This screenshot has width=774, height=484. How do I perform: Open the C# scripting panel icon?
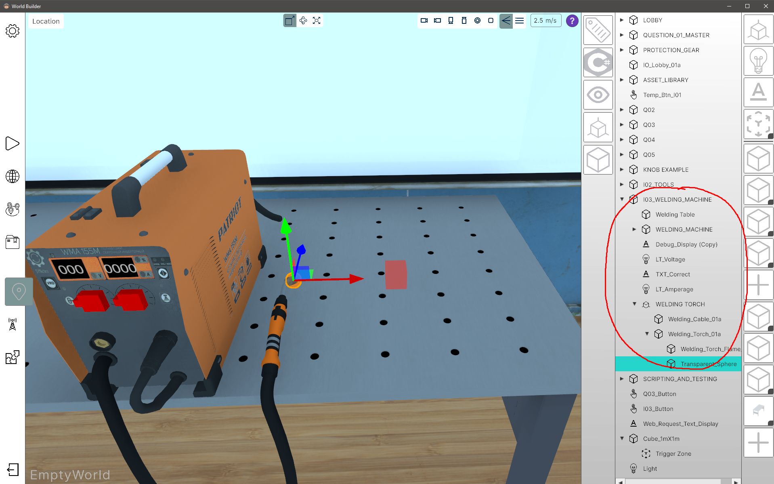pyautogui.click(x=598, y=62)
